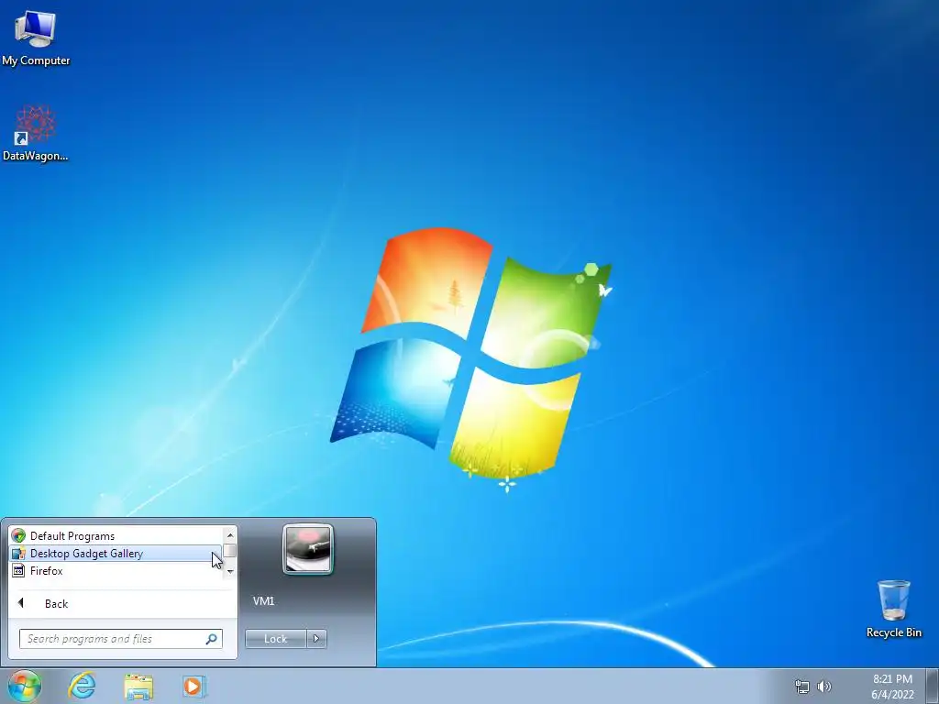The width and height of the screenshot is (939, 704).
Task: Open the VM1 user folder link
Action: (x=263, y=601)
